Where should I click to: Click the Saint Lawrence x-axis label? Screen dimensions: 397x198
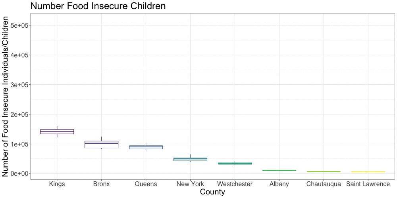[x=368, y=184]
